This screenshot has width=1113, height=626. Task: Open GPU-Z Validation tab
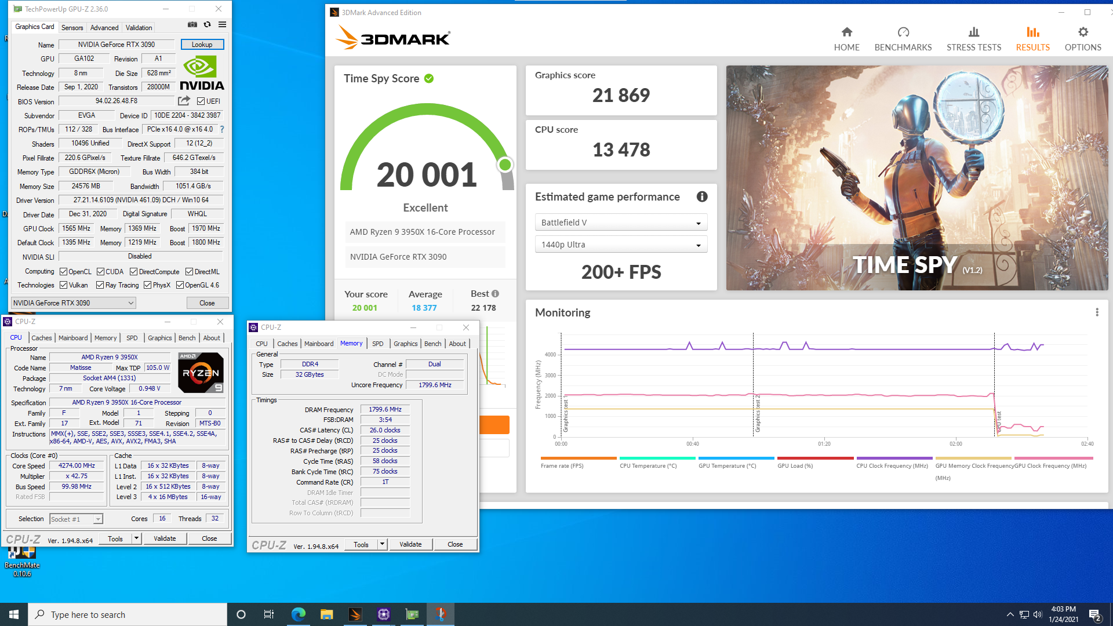coord(139,27)
